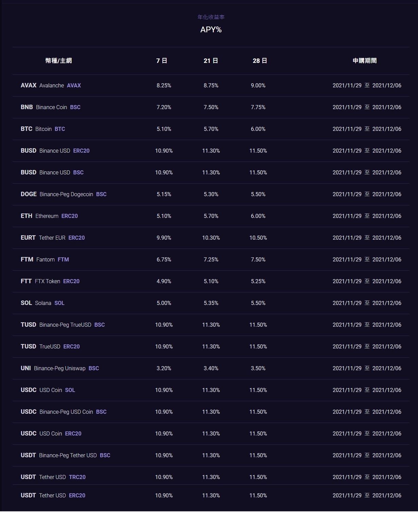Click the 21 日 column header

[211, 61]
